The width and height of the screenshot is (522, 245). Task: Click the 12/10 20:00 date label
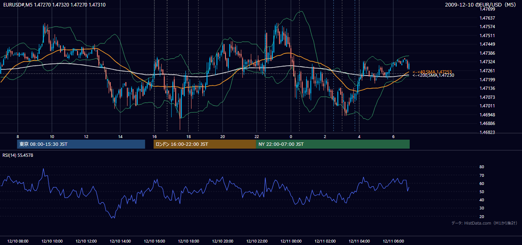coord(223,241)
